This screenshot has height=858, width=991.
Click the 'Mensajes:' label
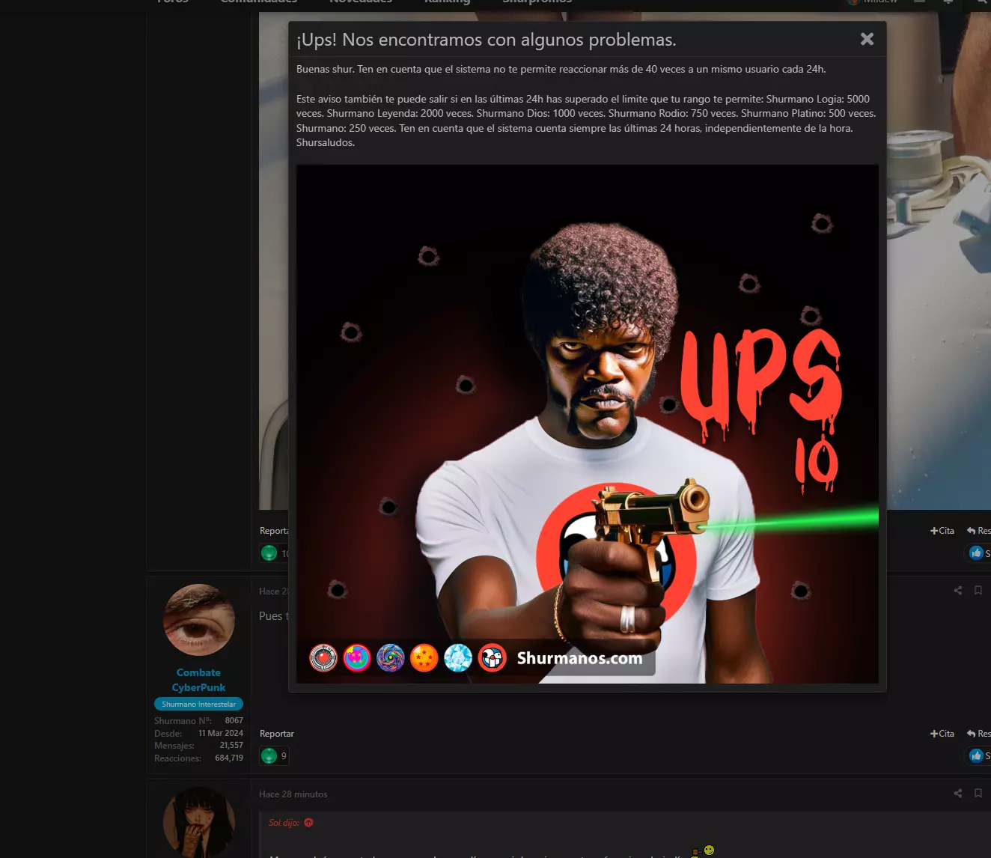pyautogui.click(x=174, y=746)
